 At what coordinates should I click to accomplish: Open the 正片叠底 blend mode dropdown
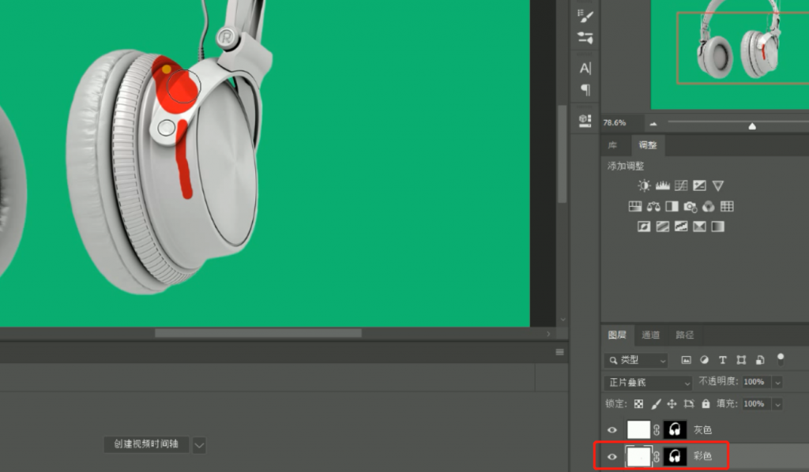tap(648, 382)
